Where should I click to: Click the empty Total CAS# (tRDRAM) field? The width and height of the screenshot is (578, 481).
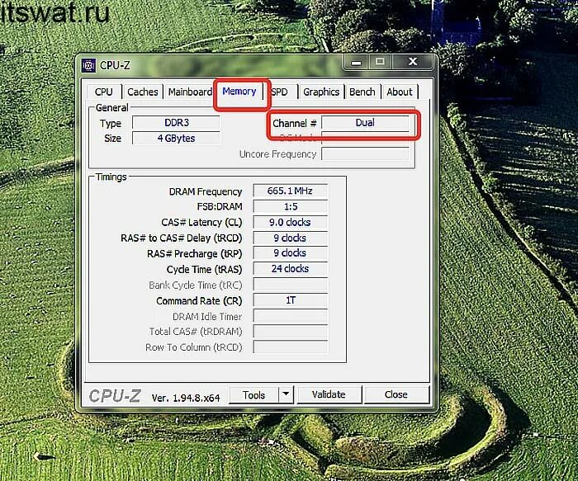coord(290,332)
